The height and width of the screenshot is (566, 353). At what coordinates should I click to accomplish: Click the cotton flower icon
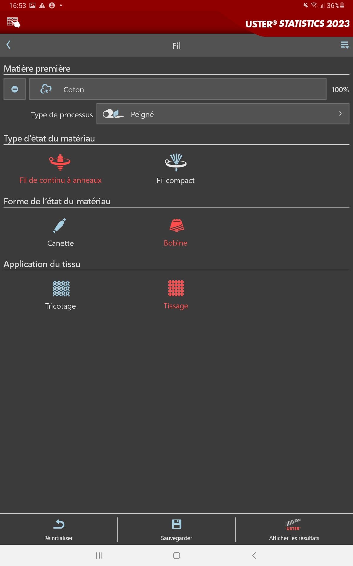point(46,89)
